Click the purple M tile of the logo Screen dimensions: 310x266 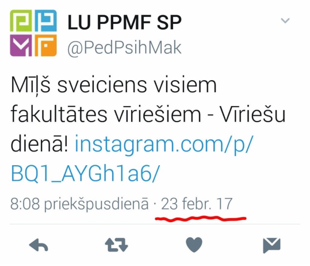[x=21, y=45]
